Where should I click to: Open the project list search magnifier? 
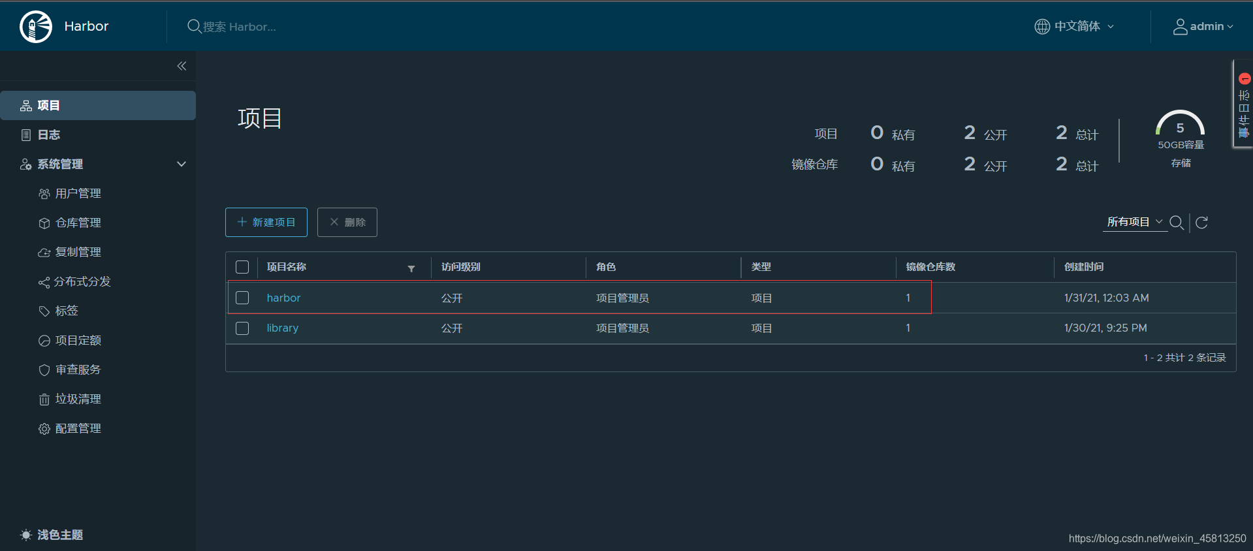[1177, 223]
